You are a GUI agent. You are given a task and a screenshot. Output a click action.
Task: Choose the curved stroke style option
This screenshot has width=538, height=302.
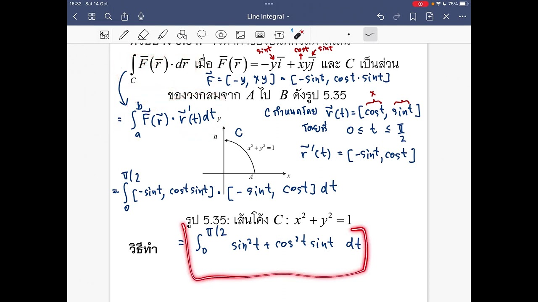[369, 34]
